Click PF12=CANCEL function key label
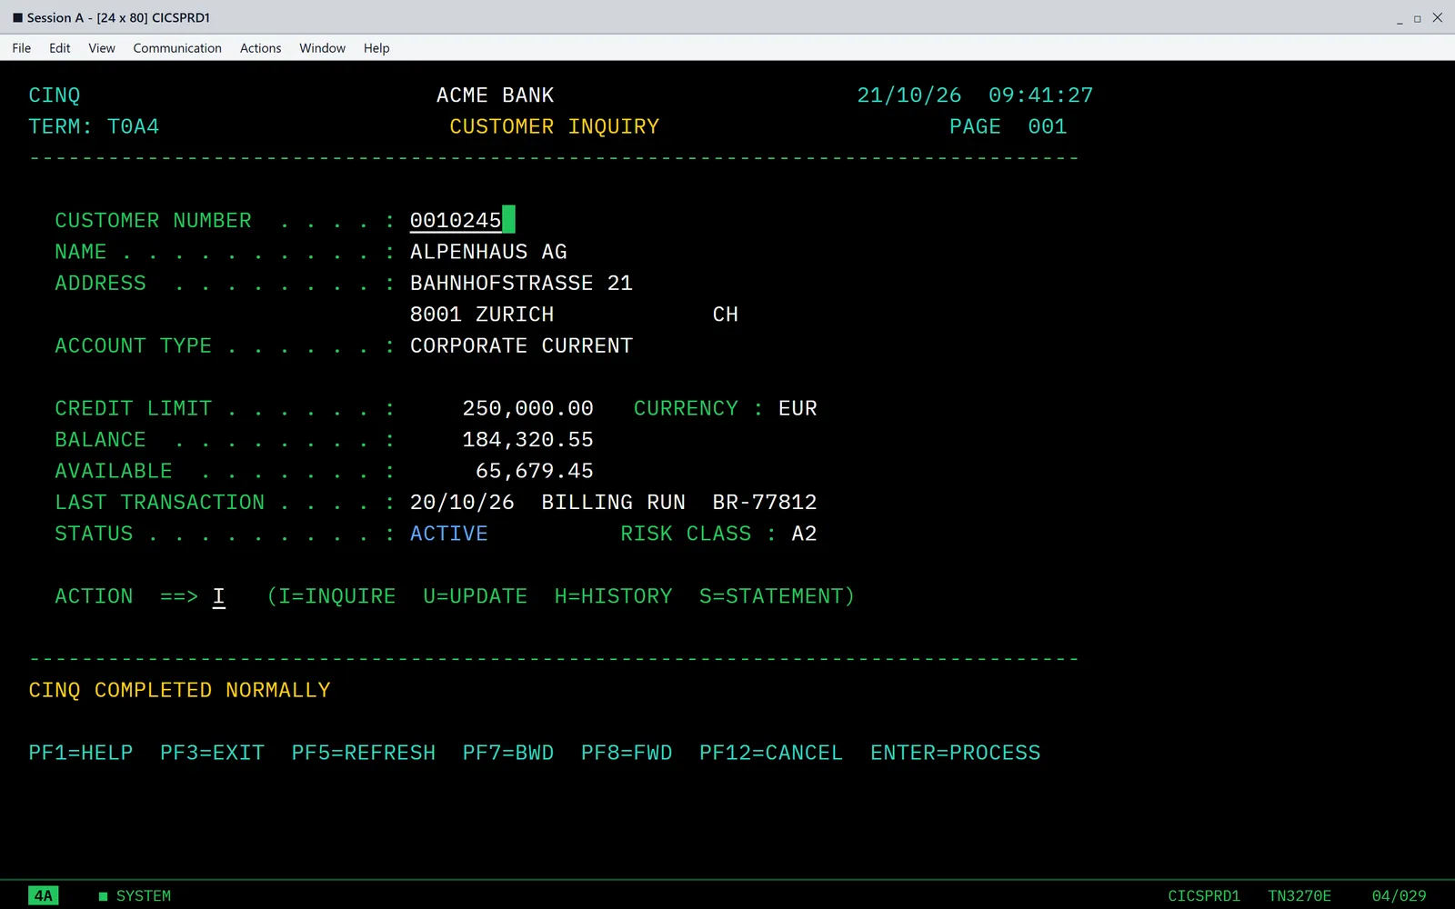 pyautogui.click(x=771, y=753)
